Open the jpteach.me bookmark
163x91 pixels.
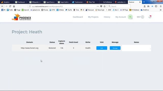click(35, 10)
